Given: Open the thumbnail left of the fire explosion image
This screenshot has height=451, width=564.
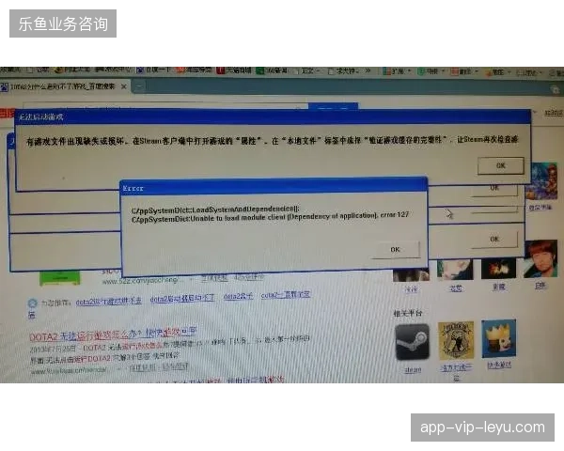Looking at the screenshot, I should [x=455, y=270].
